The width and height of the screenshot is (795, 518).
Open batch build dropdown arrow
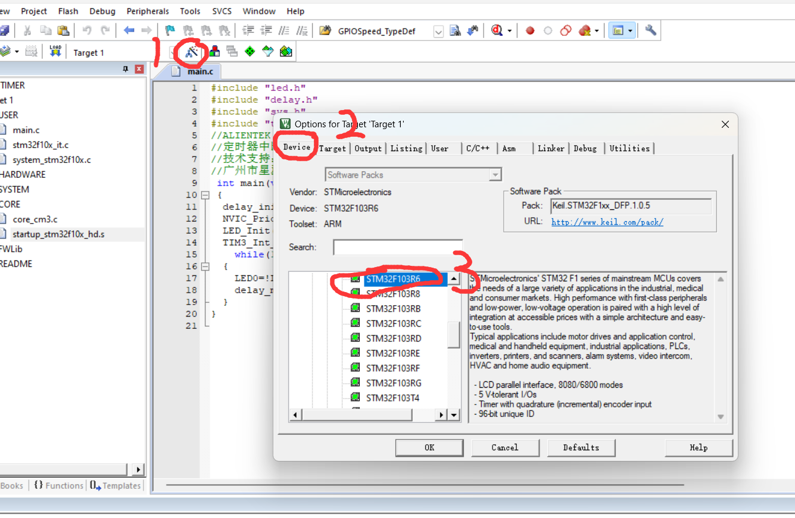pyautogui.click(x=17, y=52)
